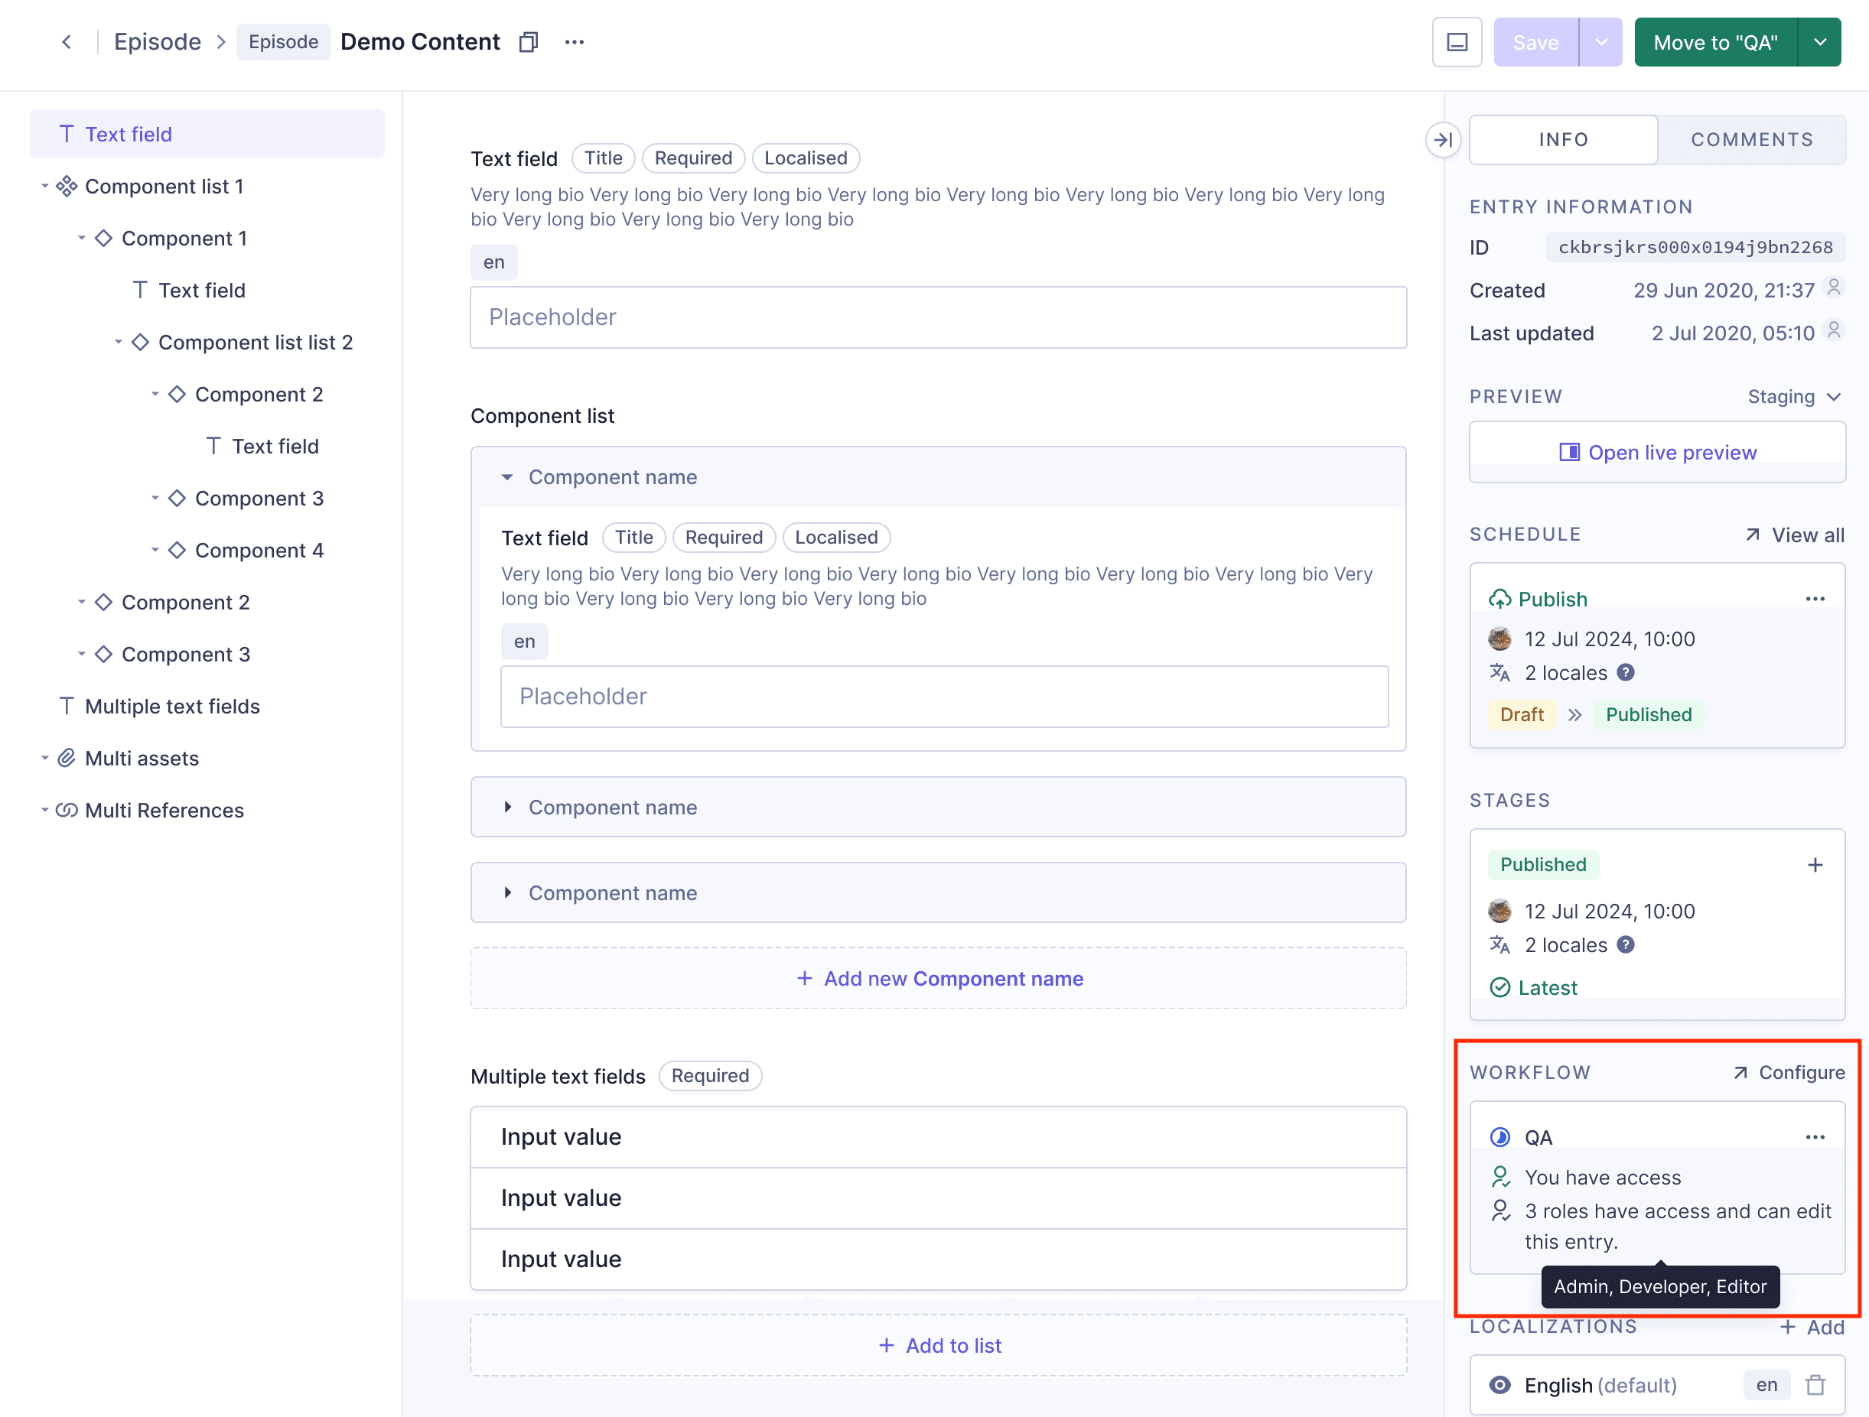Click the top Text field placeholder input

coord(939,317)
